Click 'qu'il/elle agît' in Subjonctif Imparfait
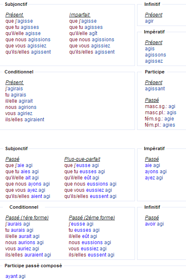The width and height of the screenshot is (186, 280). [83, 33]
